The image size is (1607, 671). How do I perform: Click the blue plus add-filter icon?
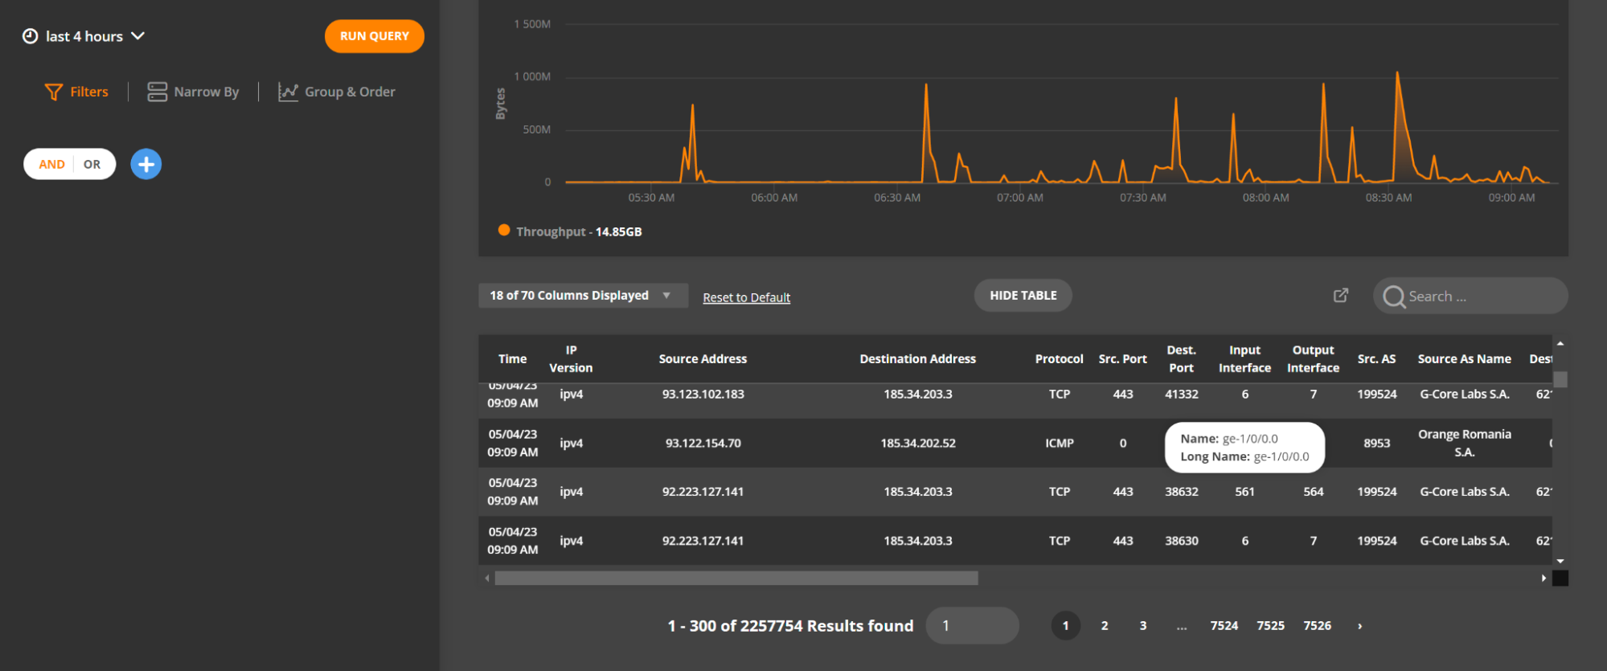pyautogui.click(x=146, y=165)
